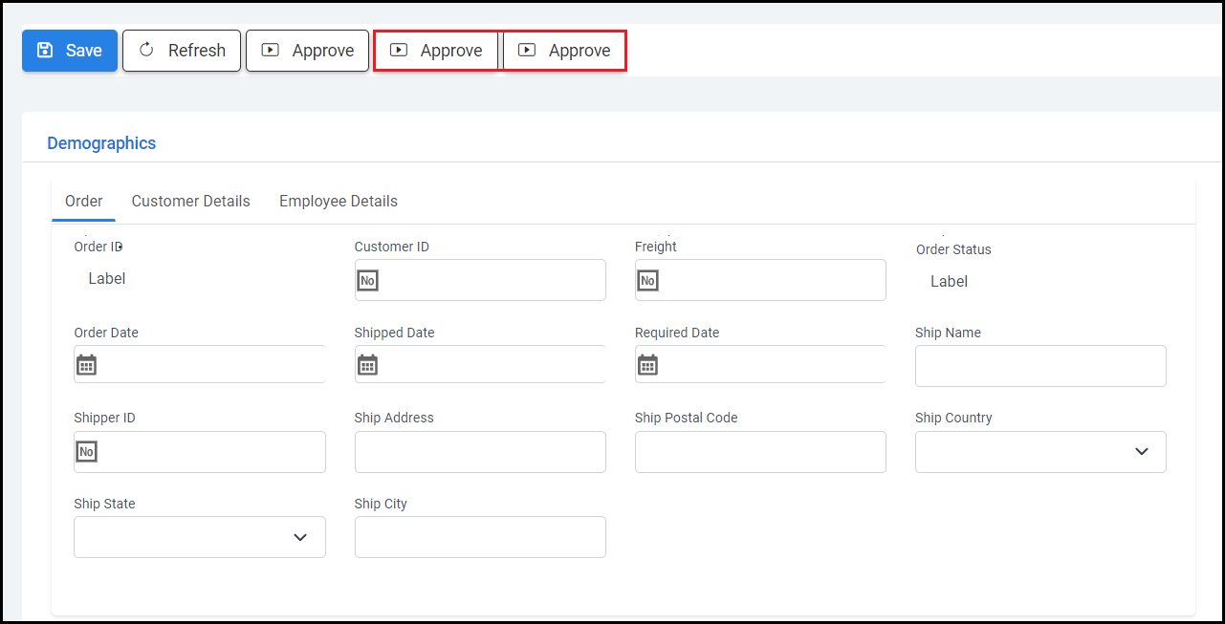Select the Order tab
The image size is (1225, 624).
click(x=84, y=201)
